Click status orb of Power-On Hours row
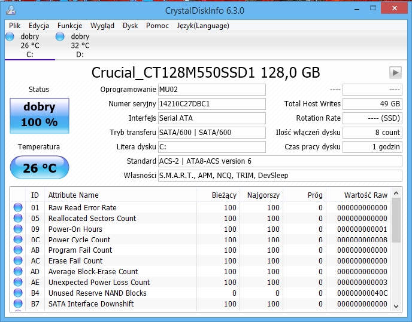 18,229
